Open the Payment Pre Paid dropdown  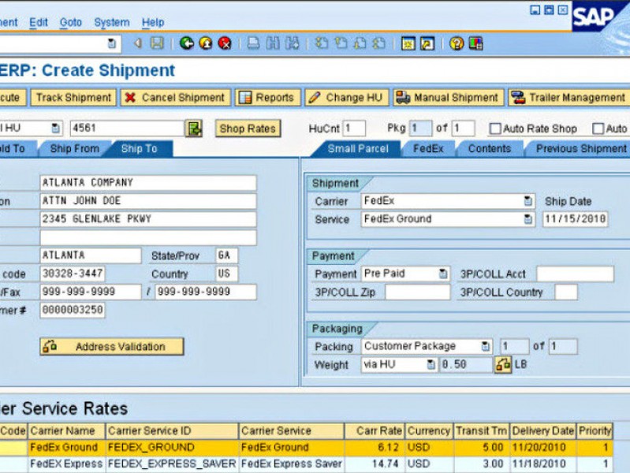[x=443, y=274]
